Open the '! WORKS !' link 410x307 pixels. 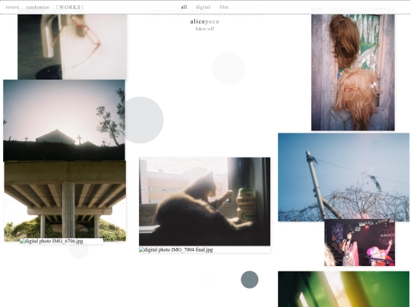pyautogui.click(x=70, y=8)
